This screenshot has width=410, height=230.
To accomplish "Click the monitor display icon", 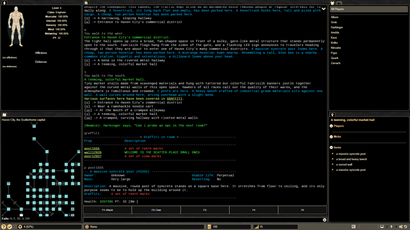I will [382, 227].
